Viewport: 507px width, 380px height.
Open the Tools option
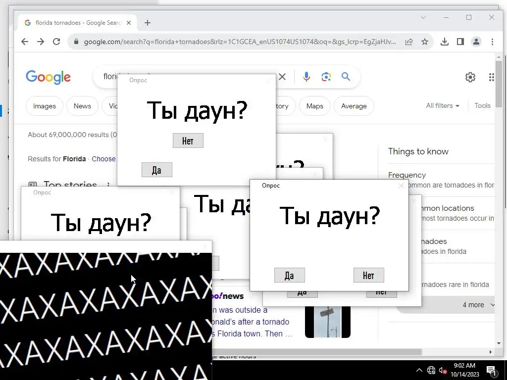pos(482,106)
